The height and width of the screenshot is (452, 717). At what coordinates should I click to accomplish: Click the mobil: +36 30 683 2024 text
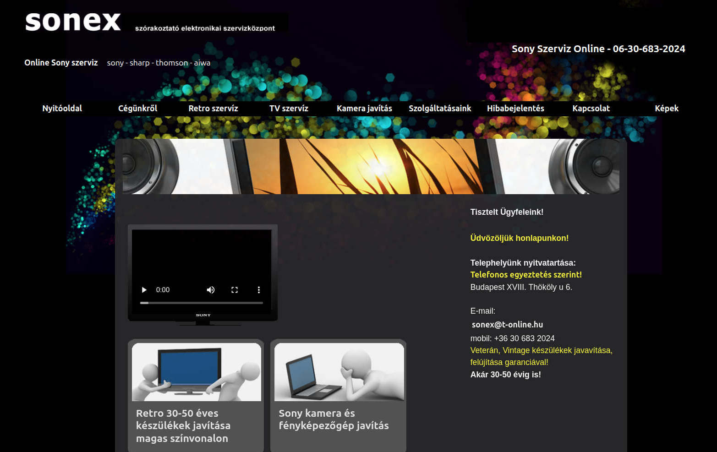512,338
